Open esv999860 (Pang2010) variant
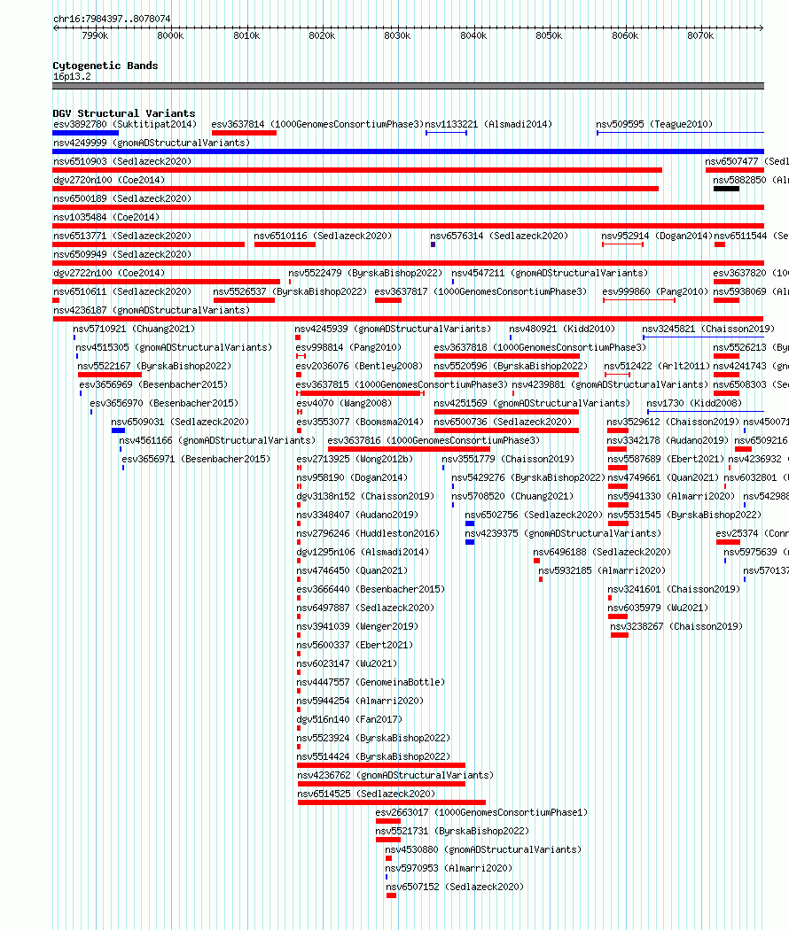This screenshot has width=789, height=930. [x=655, y=291]
